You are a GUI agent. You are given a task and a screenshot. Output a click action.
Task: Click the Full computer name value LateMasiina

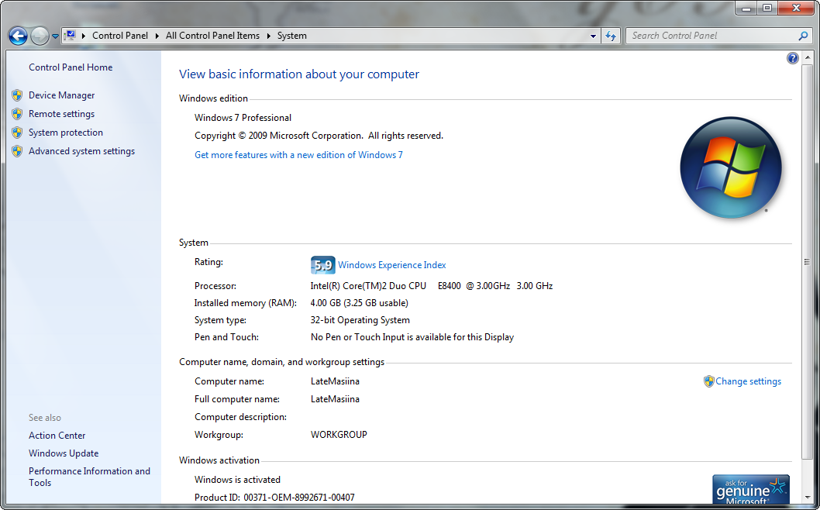pyautogui.click(x=336, y=399)
